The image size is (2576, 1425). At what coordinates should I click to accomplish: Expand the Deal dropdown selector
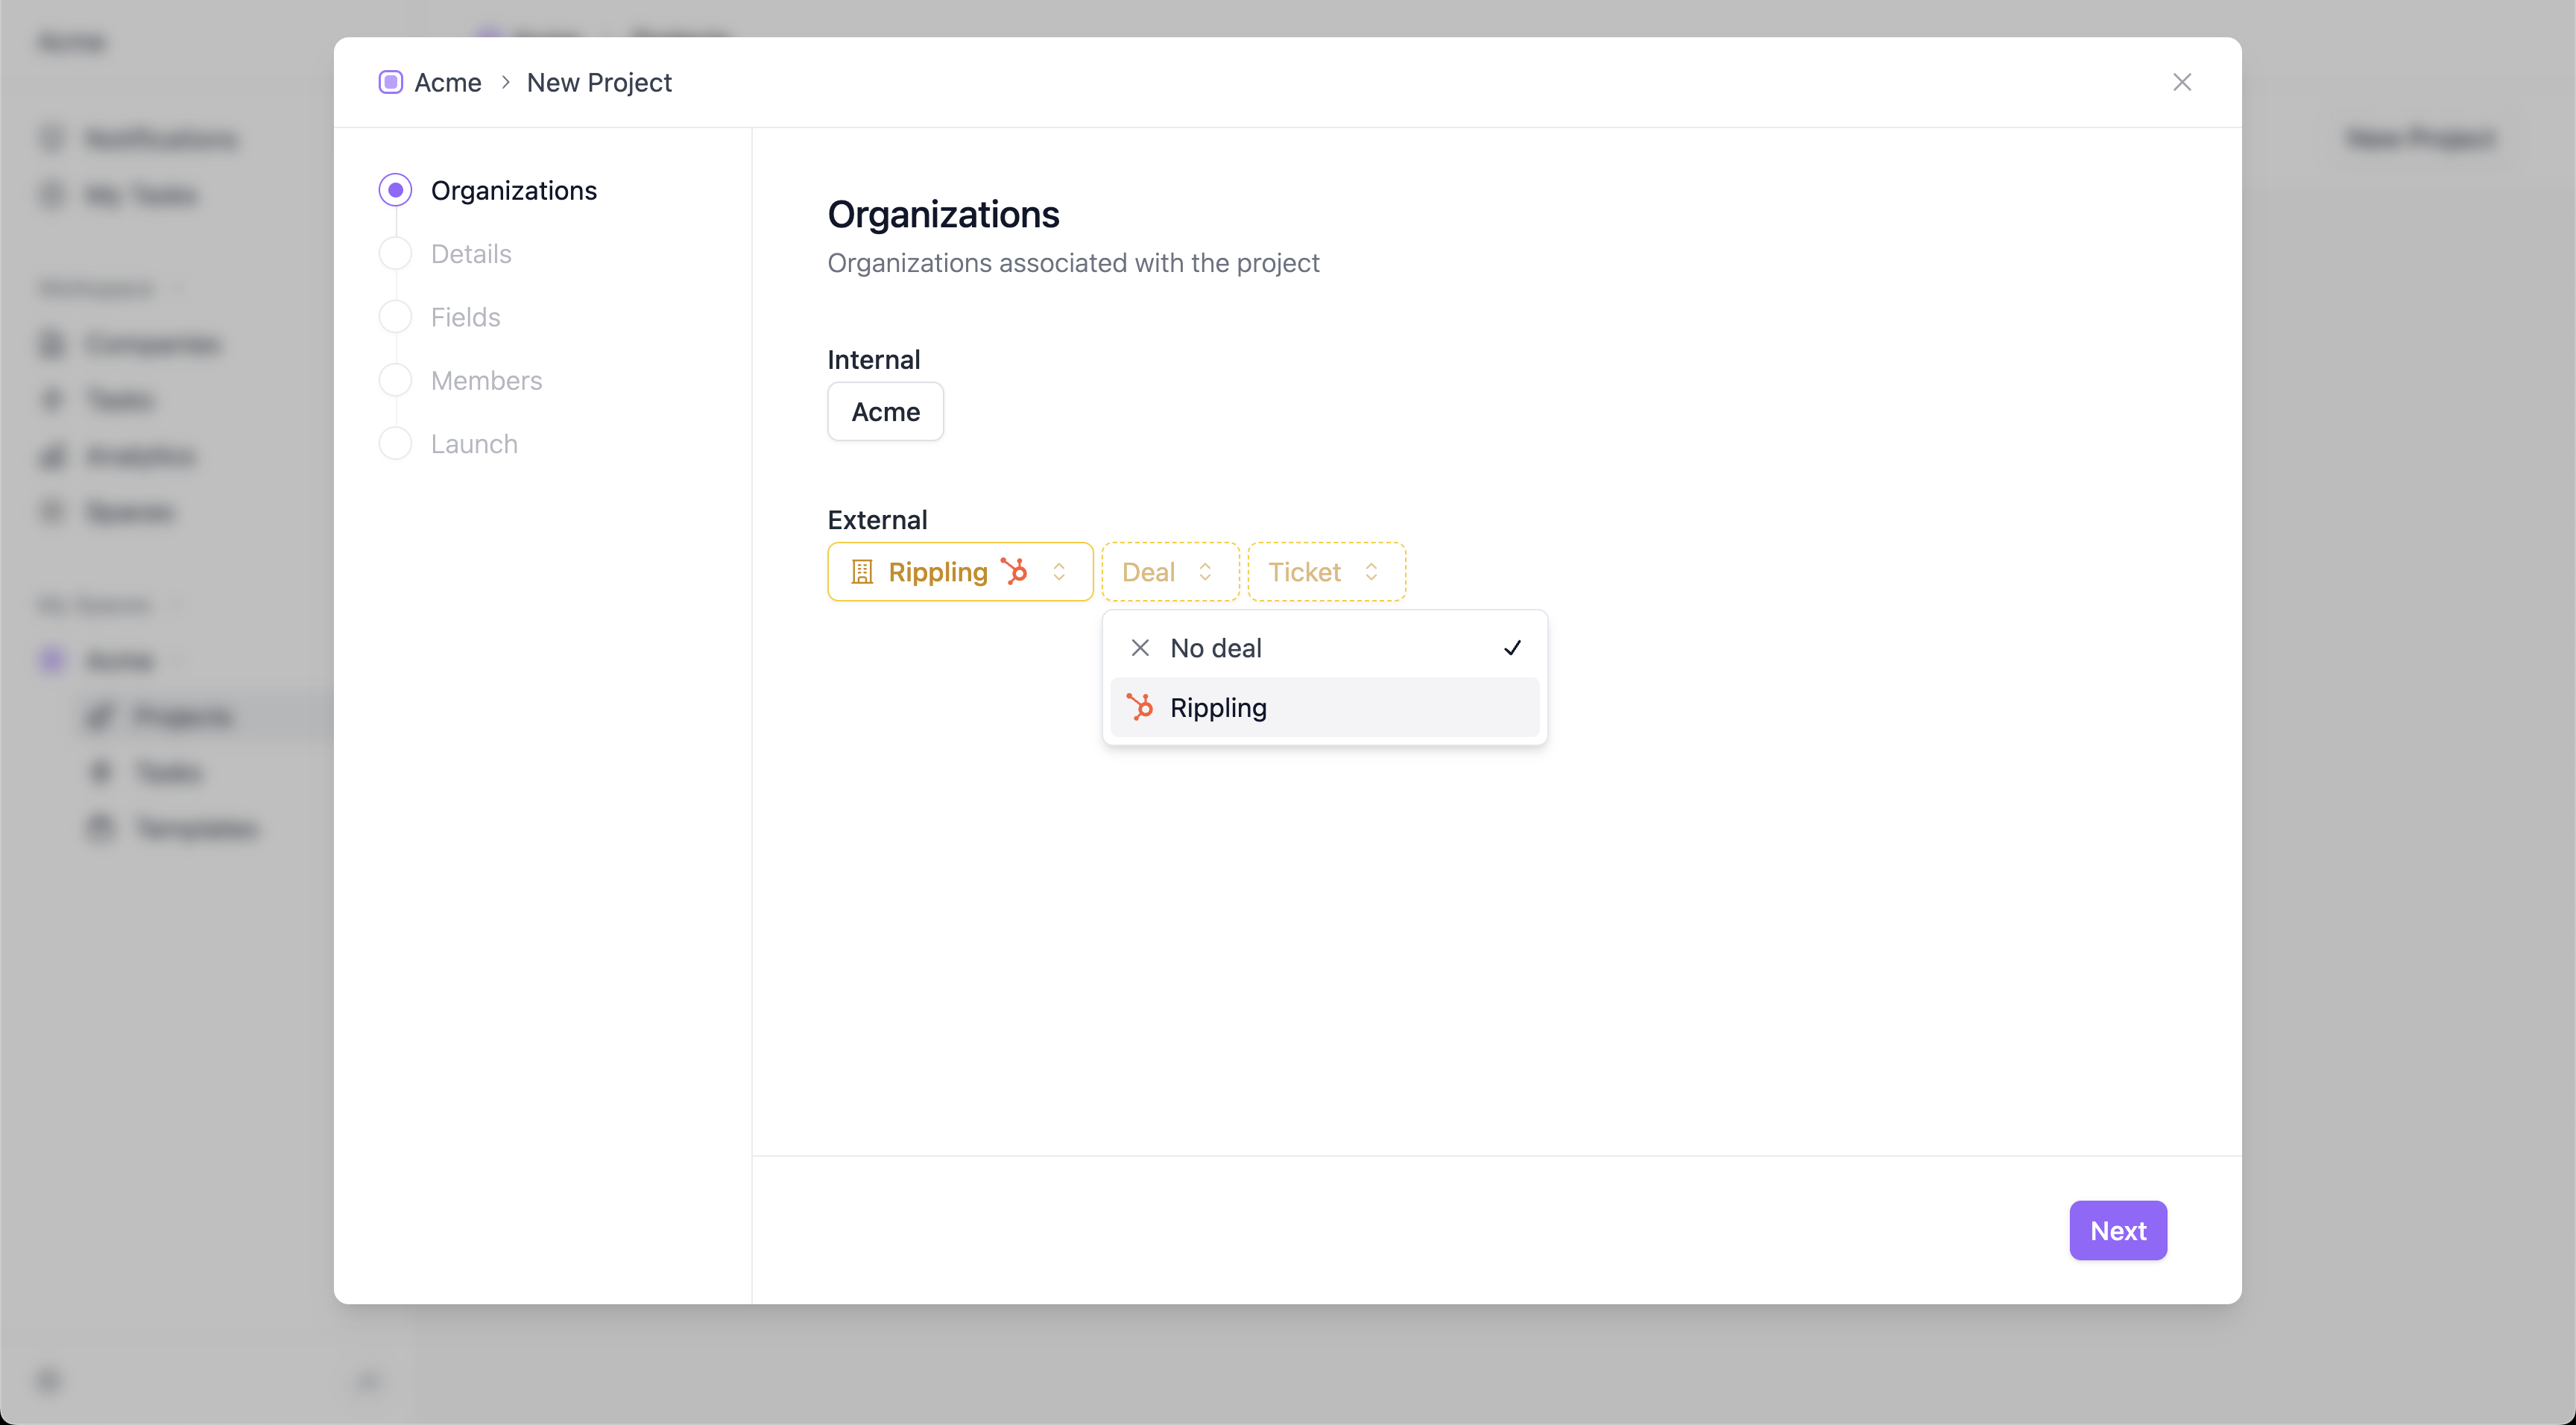pos(1169,572)
